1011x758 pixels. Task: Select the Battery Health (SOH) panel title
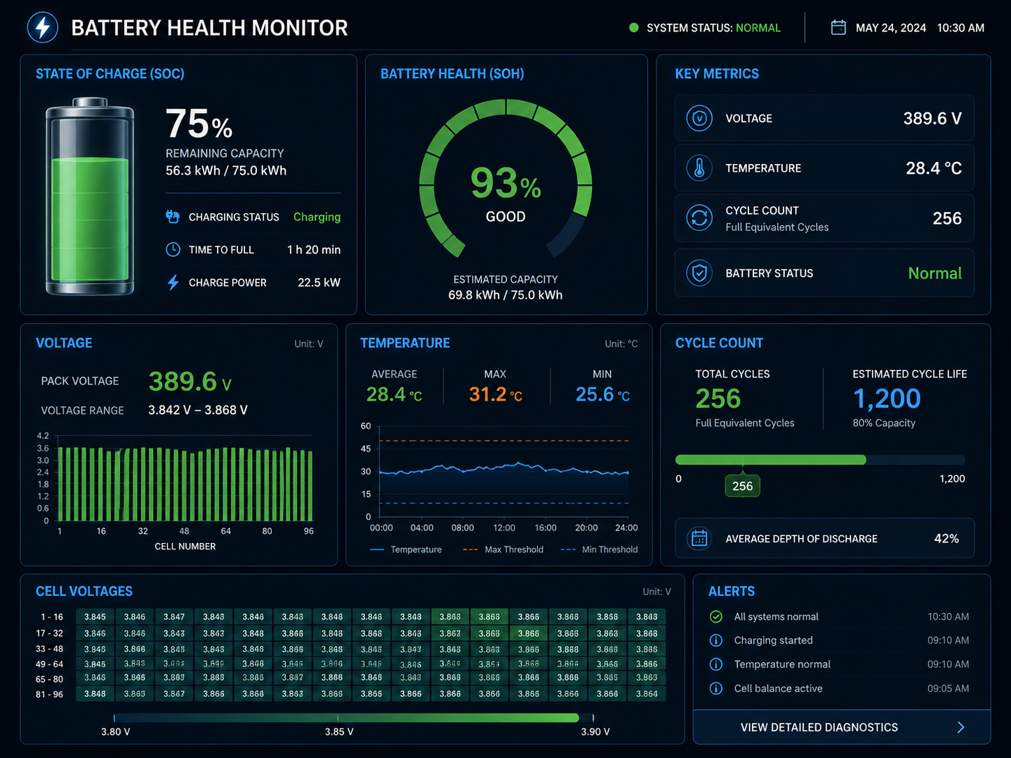452,74
